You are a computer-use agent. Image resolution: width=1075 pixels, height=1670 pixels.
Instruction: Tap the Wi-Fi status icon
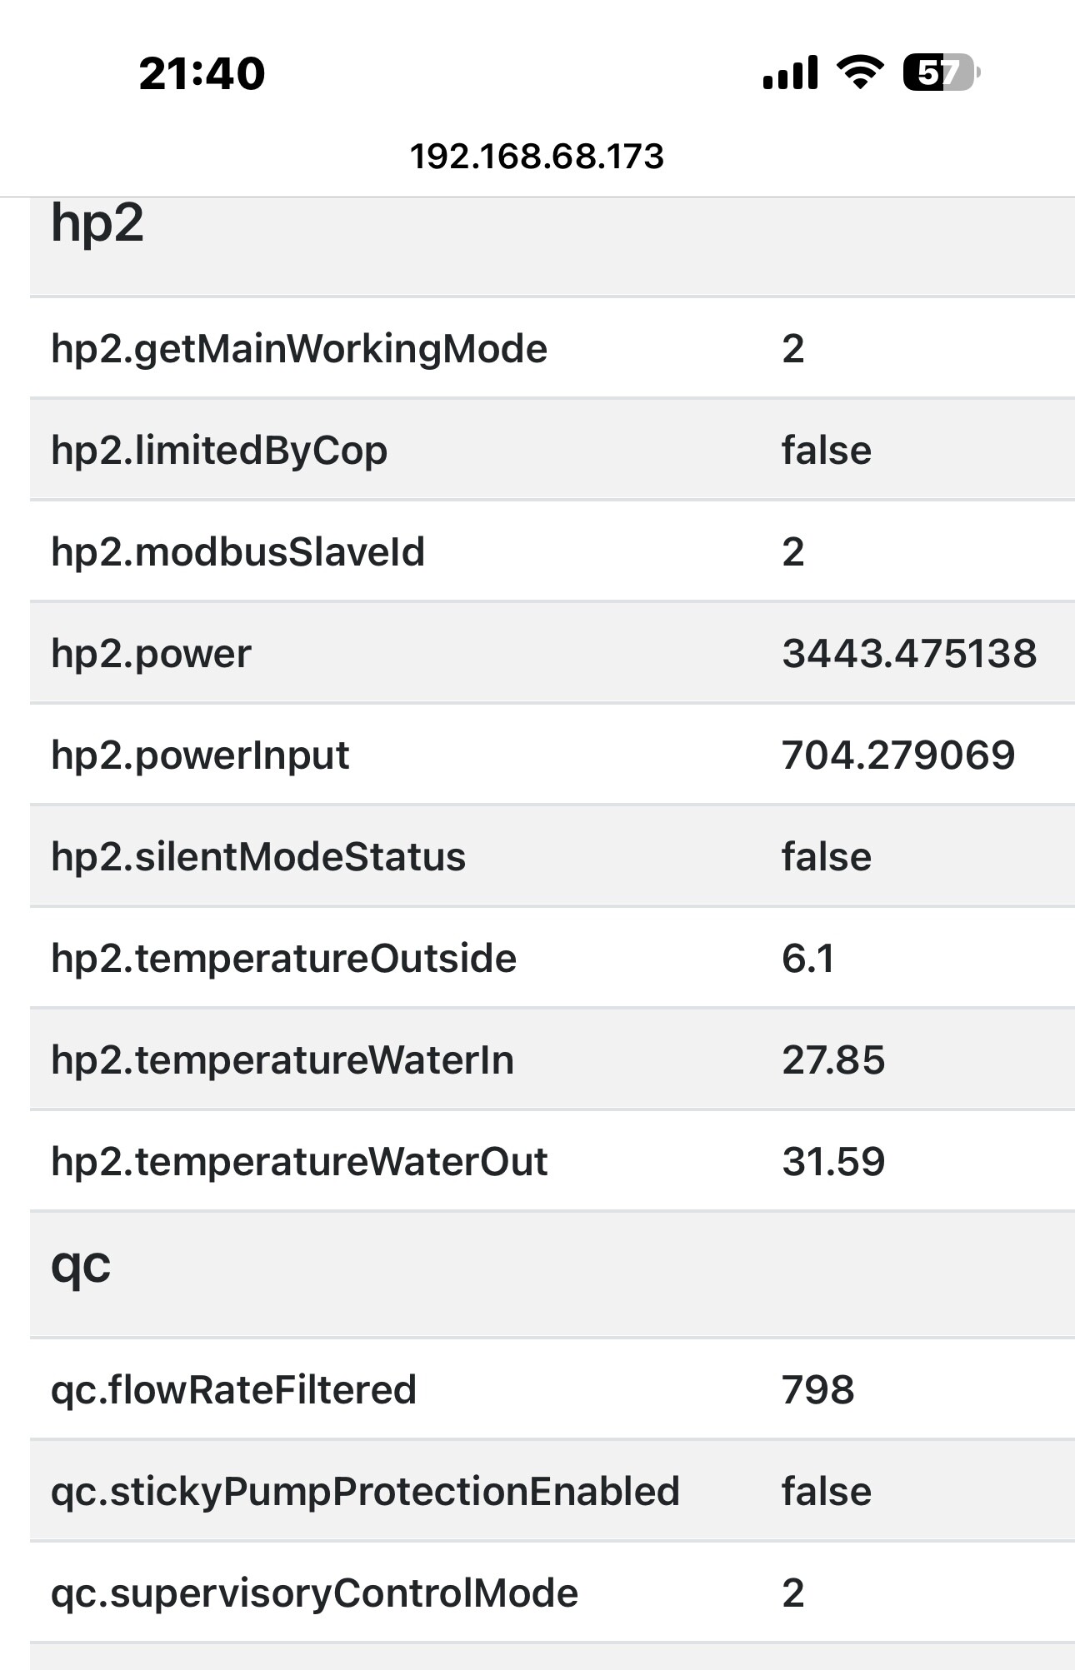tap(861, 72)
